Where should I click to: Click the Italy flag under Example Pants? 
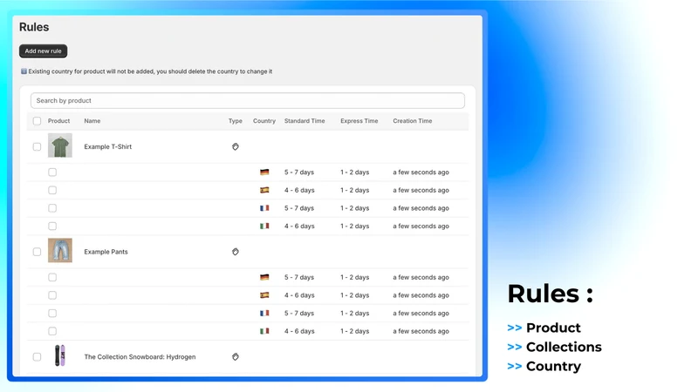coord(264,331)
